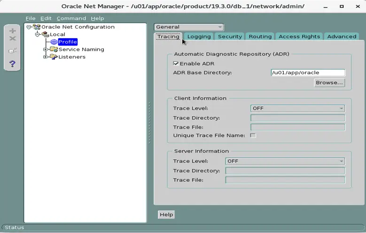Collapse the Local tree node

coord(37,35)
